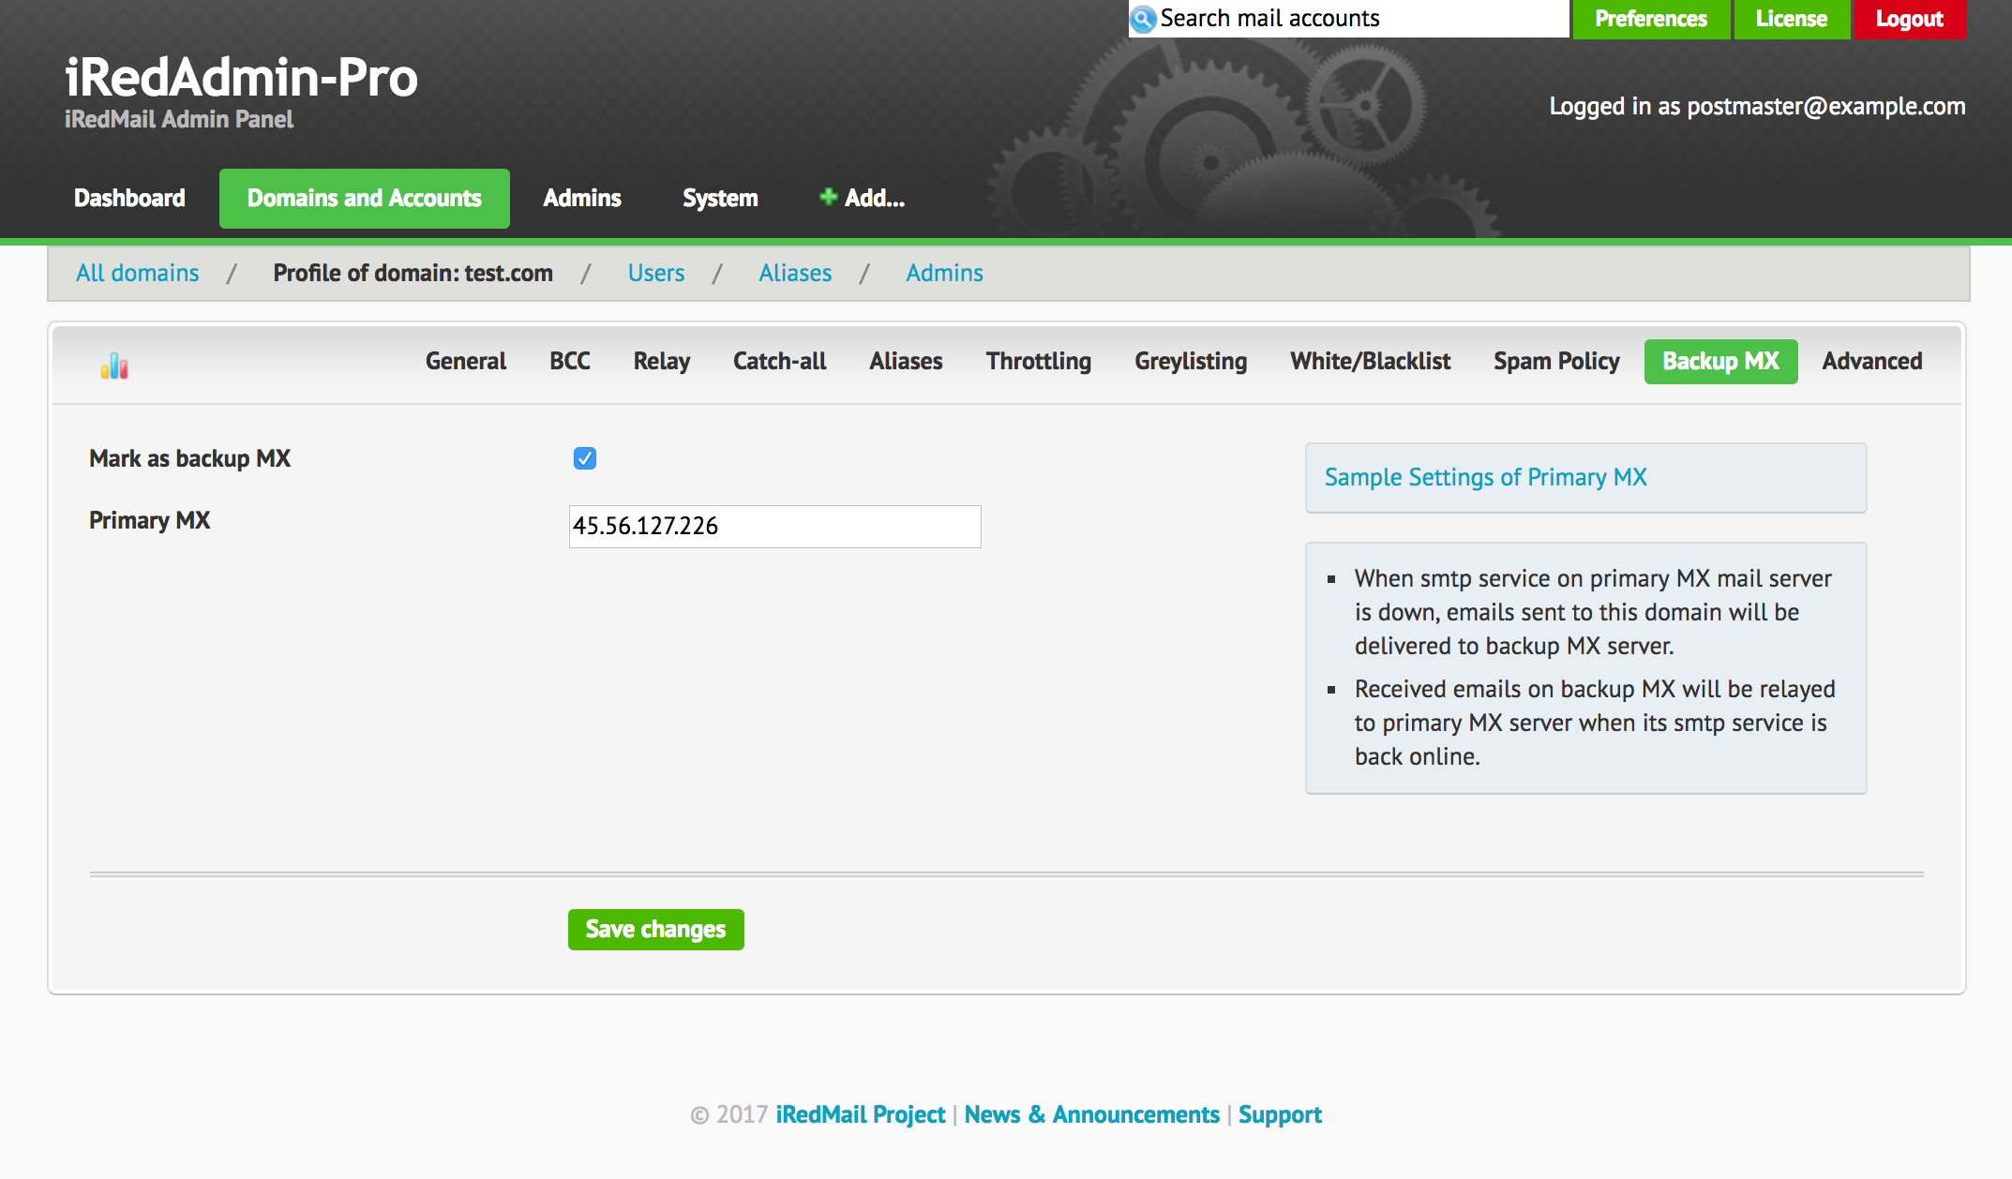Screen dimensions: 2012x1179
Task: Expand Sample Settings of Primary MX
Action: (1485, 477)
